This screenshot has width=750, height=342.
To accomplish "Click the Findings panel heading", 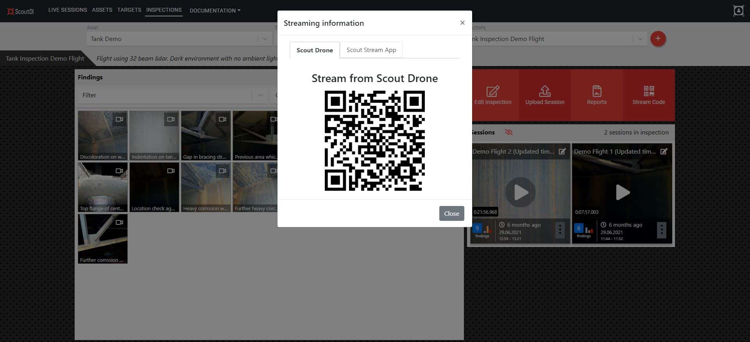I will (90, 77).
